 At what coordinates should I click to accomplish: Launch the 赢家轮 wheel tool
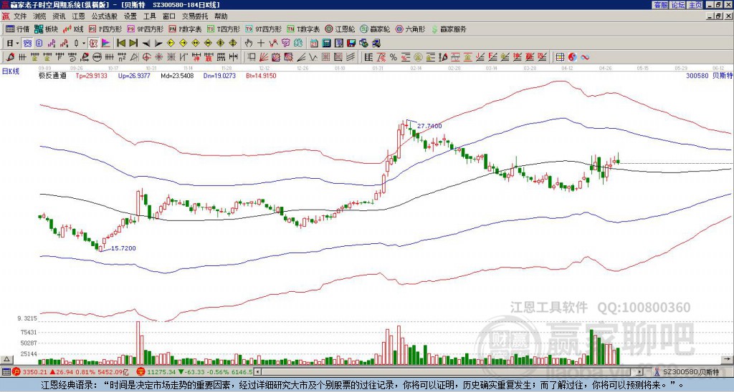coord(375,29)
